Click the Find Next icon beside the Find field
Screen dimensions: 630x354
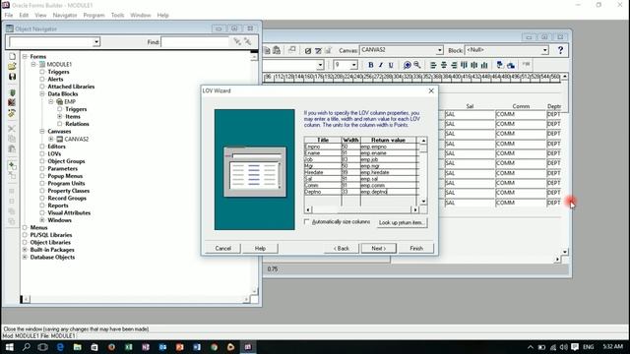[x=237, y=41]
